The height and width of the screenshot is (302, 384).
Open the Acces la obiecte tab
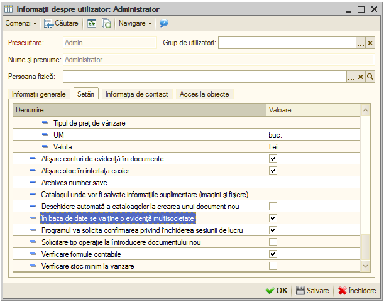click(x=204, y=94)
